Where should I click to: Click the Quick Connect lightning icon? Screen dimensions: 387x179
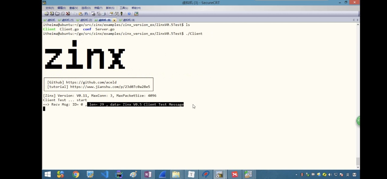pyautogui.click(x=52, y=14)
